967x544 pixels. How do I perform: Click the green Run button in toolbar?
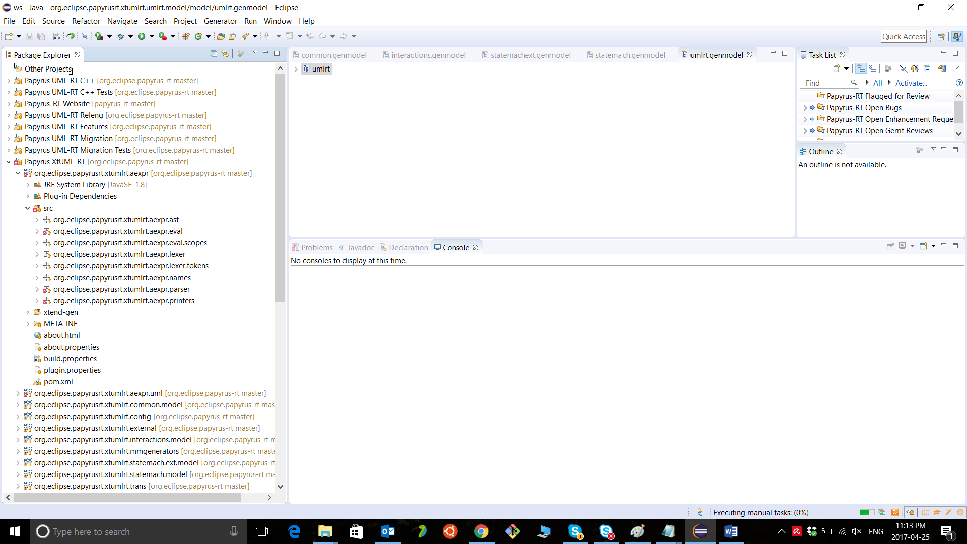142,36
